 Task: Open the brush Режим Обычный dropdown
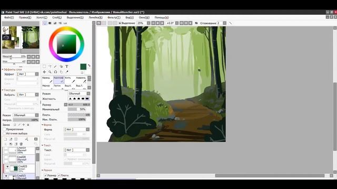click(79, 93)
